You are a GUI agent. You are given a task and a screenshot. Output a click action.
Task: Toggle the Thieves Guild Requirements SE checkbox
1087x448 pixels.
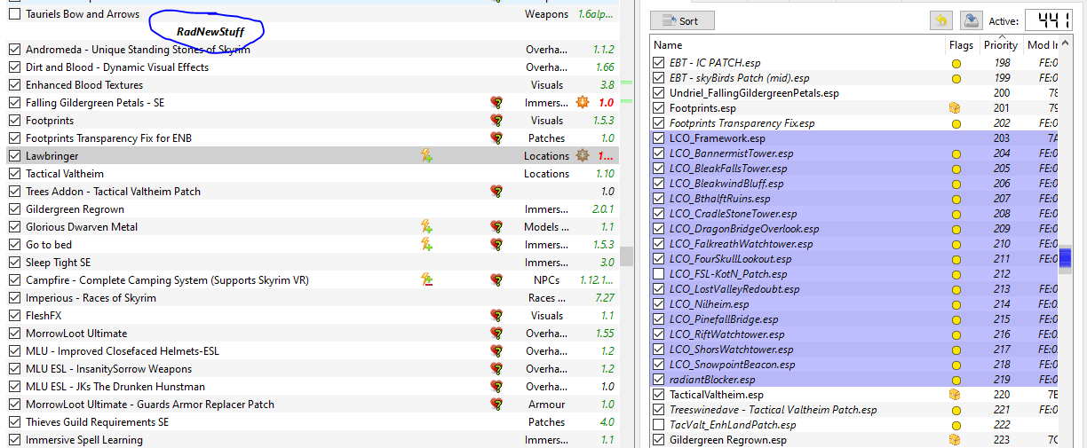click(14, 422)
